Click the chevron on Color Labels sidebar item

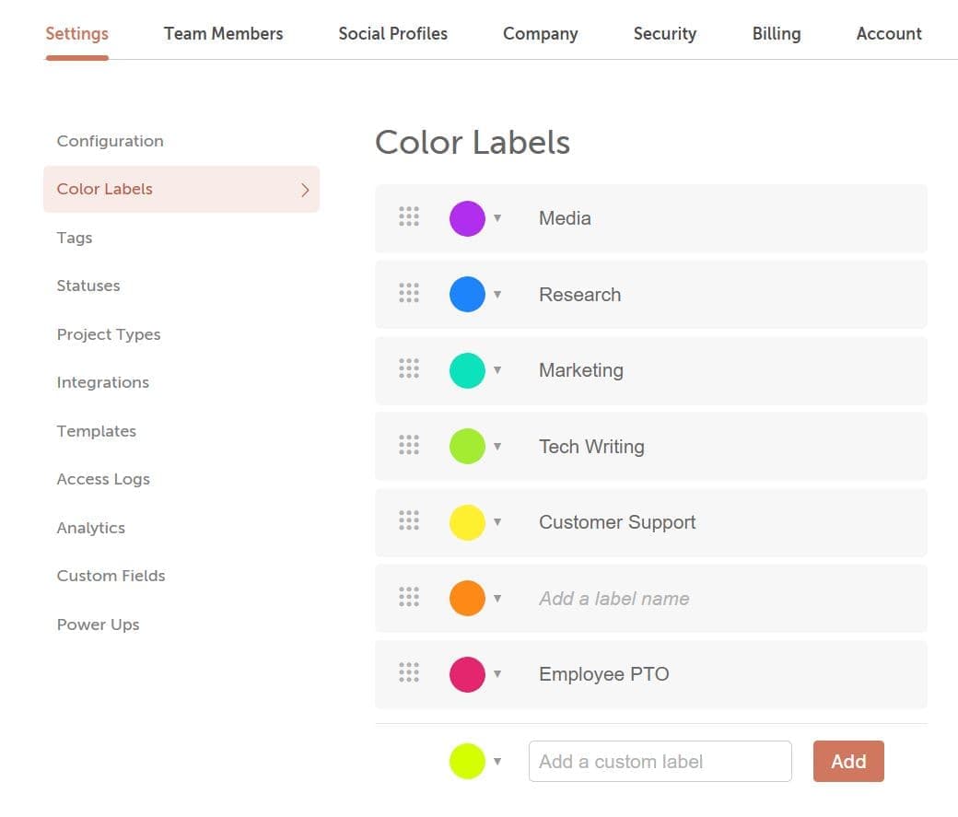tap(305, 190)
